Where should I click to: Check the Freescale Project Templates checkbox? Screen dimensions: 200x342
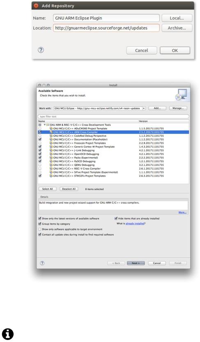click(40, 143)
